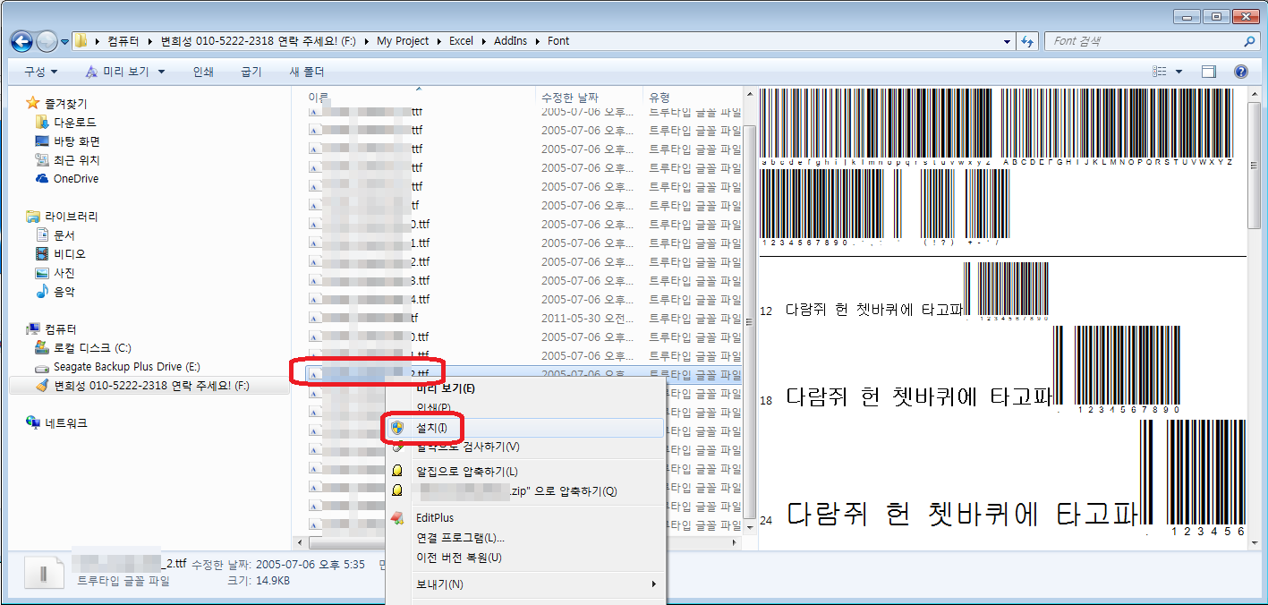Click the Help question mark icon
The image size is (1268, 605).
click(x=1240, y=72)
